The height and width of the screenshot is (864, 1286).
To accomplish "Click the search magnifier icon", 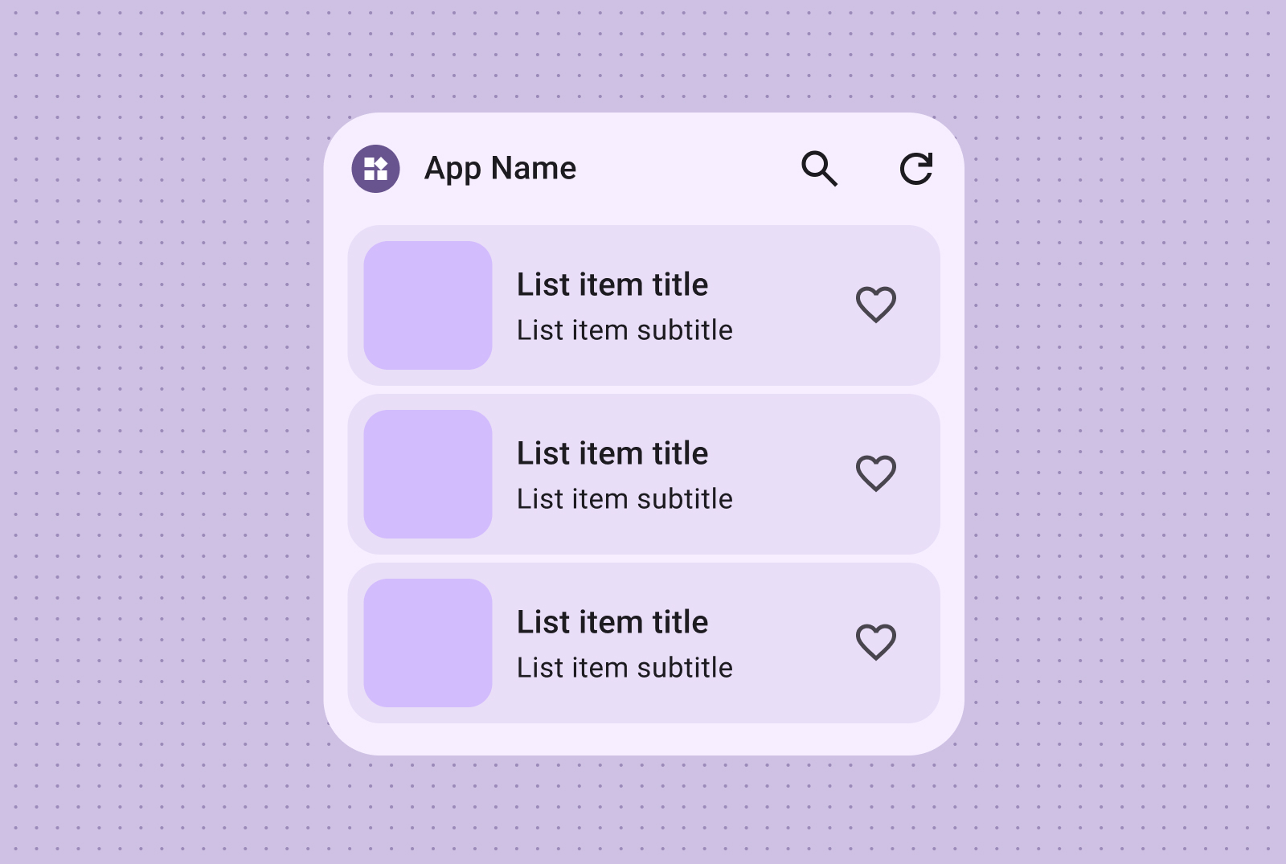I will [x=819, y=169].
